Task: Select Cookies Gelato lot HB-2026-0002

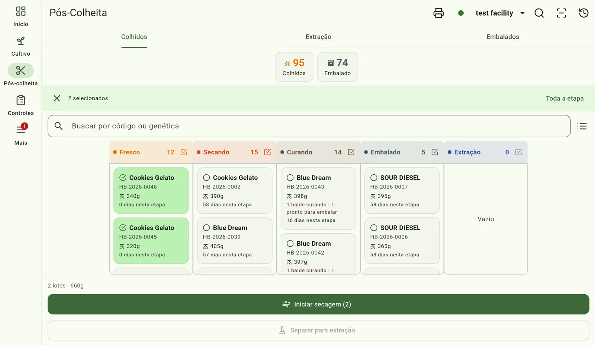Action: 235,190
